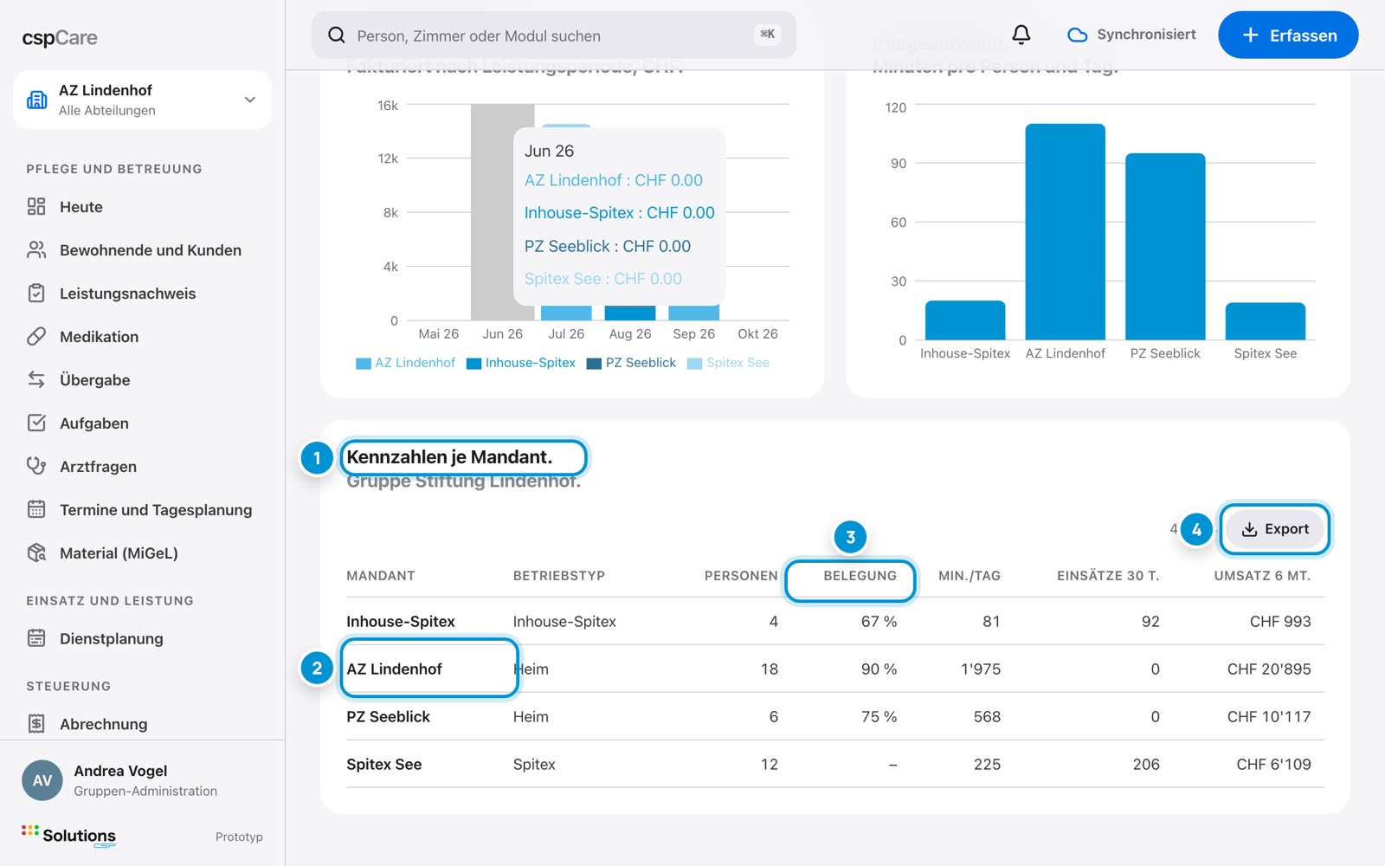Image resolution: width=1385 pixels, height=866 pixels.
Task: Sort table by Belegung column header
Action: coord(860,576)
